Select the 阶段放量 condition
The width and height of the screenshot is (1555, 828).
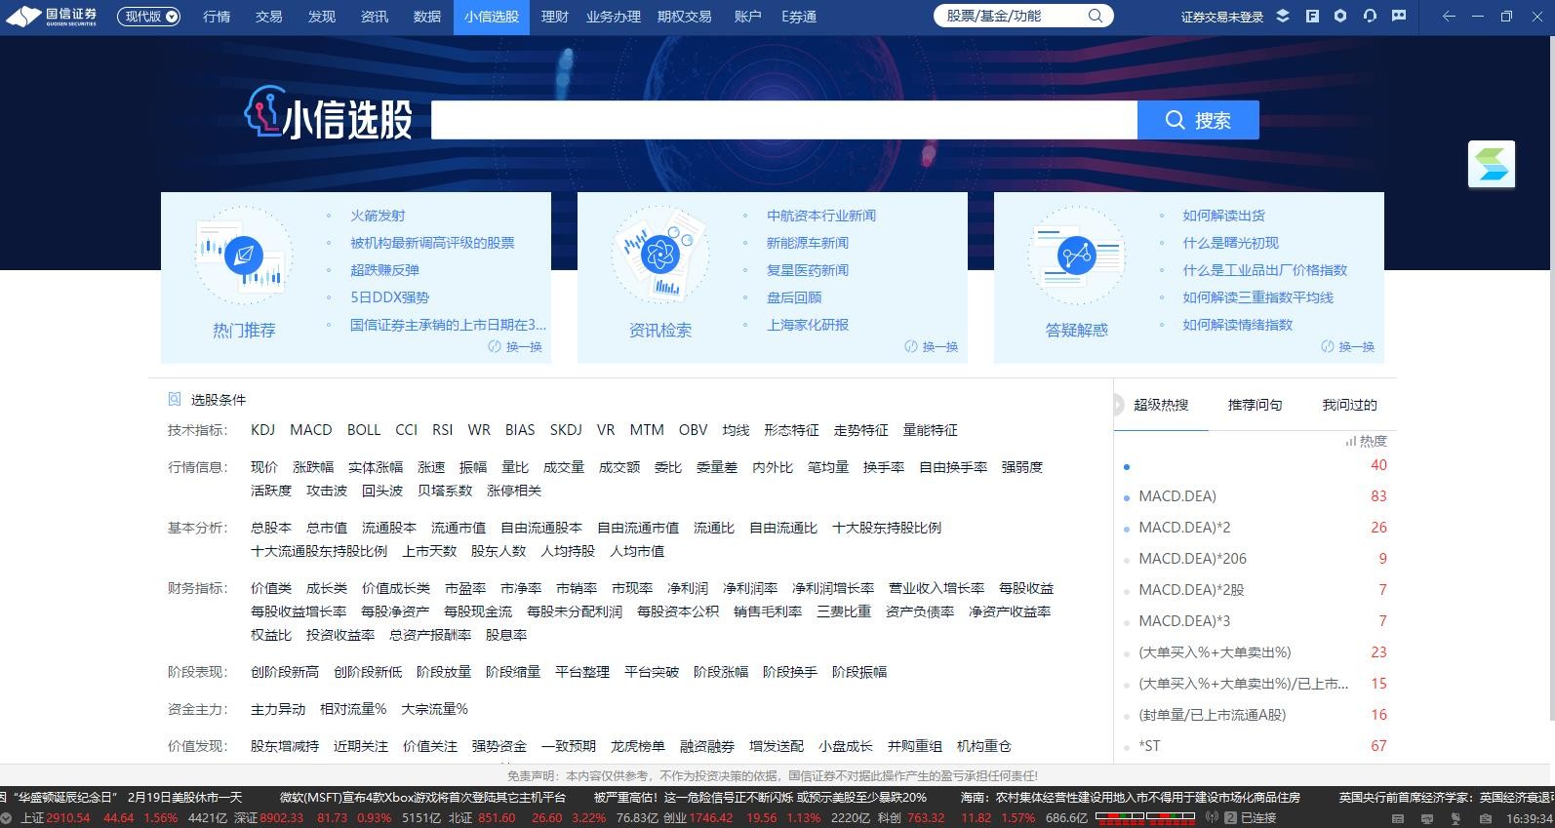click(x=444, y=672)
